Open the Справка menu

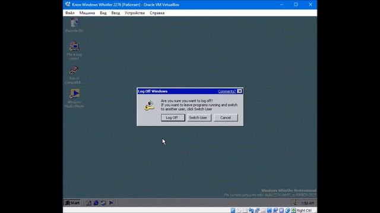point(157,13)
